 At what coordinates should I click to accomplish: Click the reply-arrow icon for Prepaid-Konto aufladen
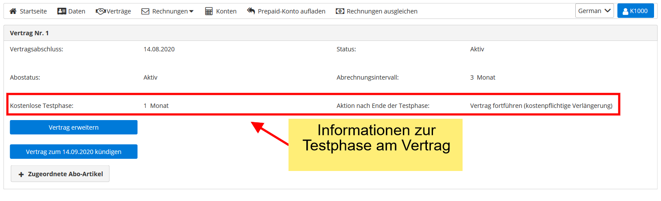(251, 11)
